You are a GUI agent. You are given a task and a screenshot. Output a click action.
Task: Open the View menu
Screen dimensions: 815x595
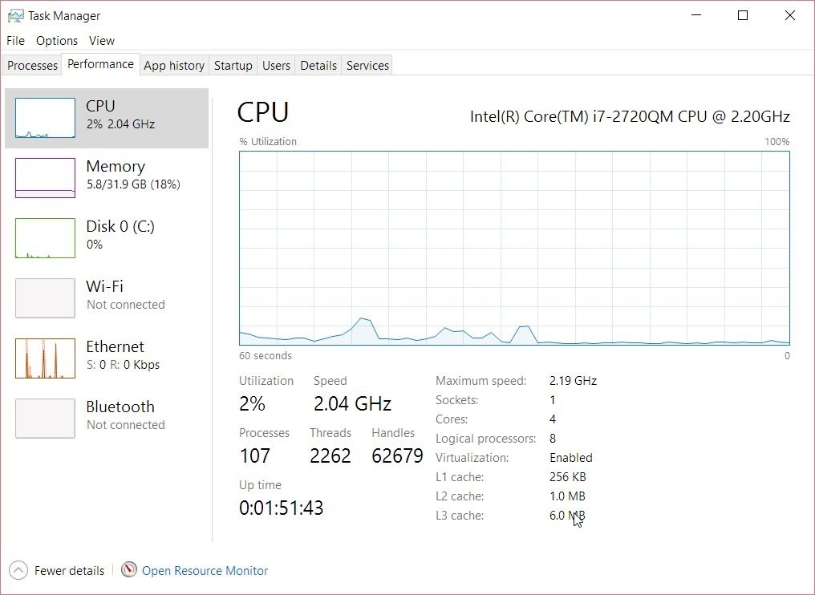(102, 41)
